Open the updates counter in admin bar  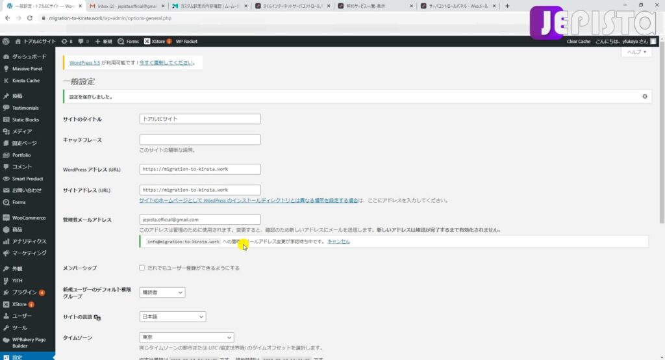[67, 41]
